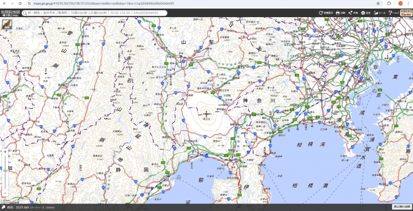Open the browser profile avatar
413x211 pixels.
(400, 3)
